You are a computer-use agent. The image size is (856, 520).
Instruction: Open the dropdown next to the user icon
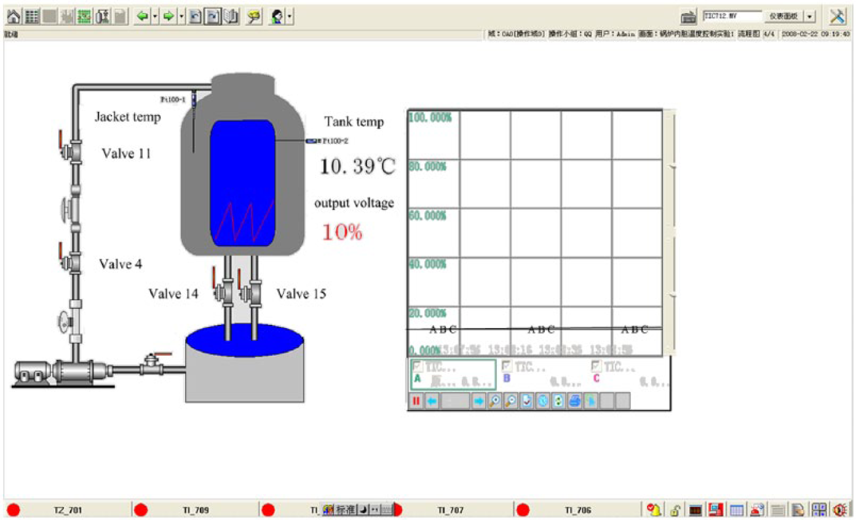pos(289,17)
